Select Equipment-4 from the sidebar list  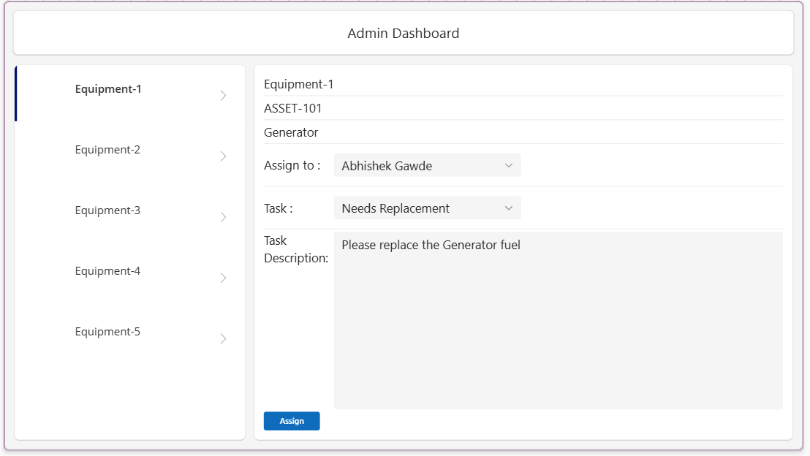[107, 270]
